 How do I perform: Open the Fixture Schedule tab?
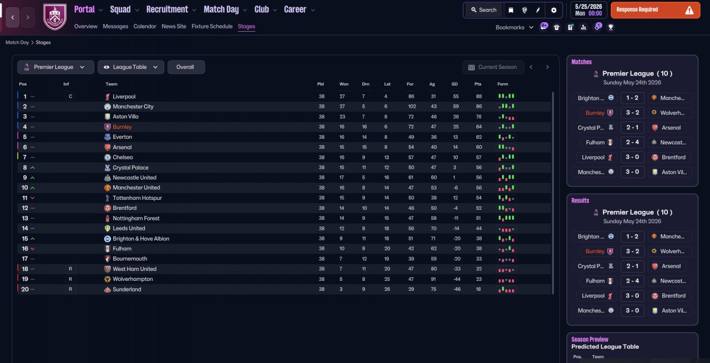212,26
